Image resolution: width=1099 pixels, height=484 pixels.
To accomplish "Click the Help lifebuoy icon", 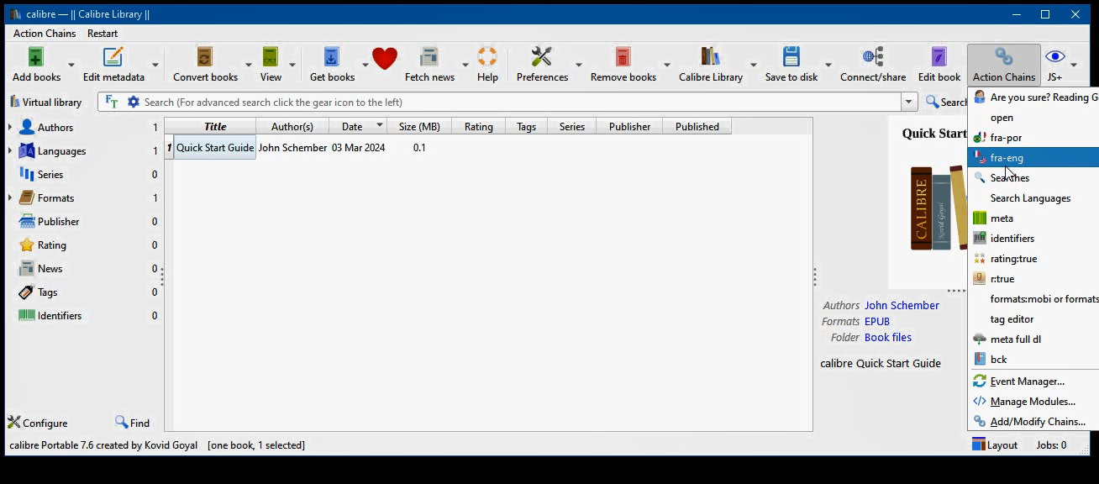I will coord(487,57).
